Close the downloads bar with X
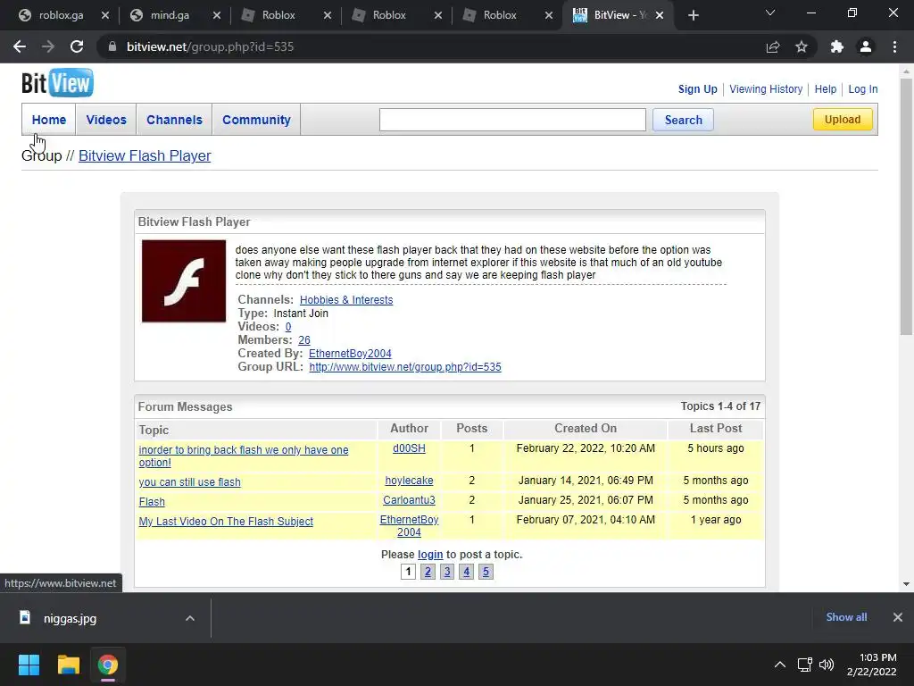914x686 pixels. pos(898,617)
